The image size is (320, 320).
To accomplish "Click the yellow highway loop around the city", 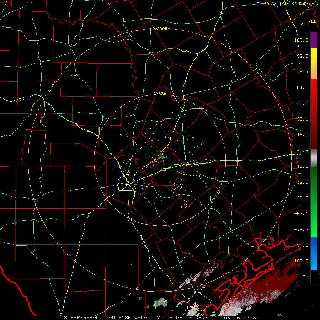I will click(126, 183).
